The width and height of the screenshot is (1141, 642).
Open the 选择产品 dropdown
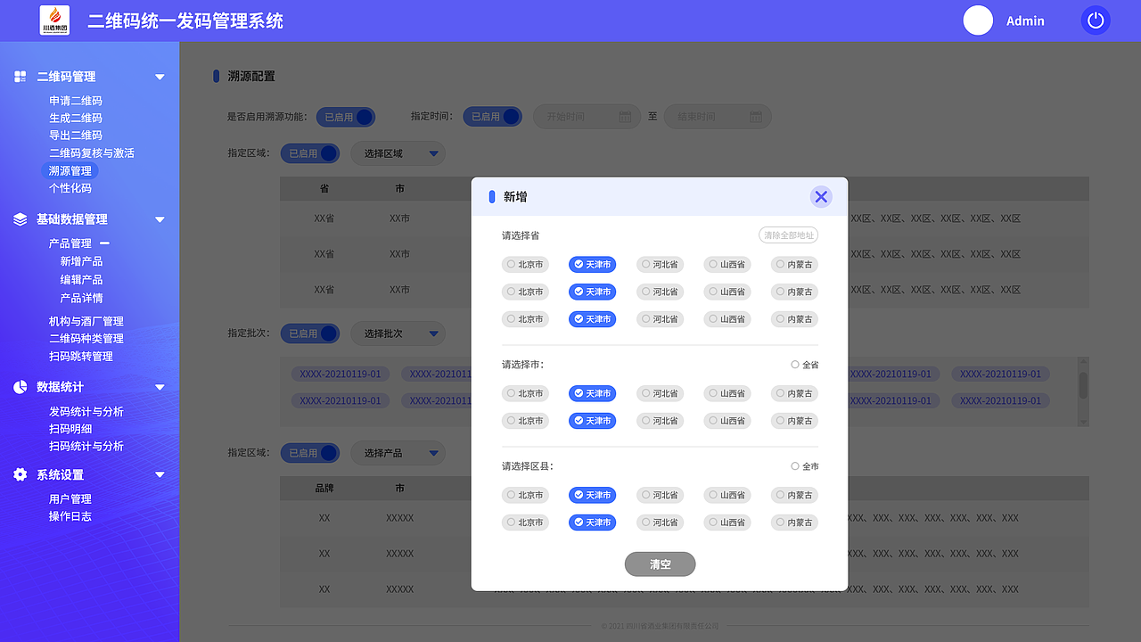[398, 452]
